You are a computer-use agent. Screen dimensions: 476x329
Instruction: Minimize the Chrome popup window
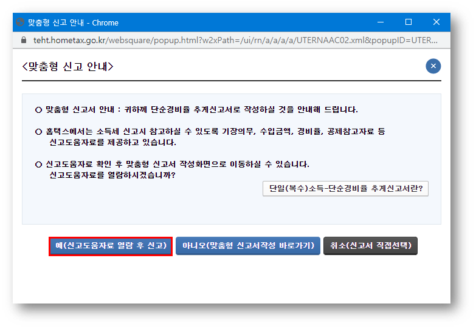tap(381, 22)
